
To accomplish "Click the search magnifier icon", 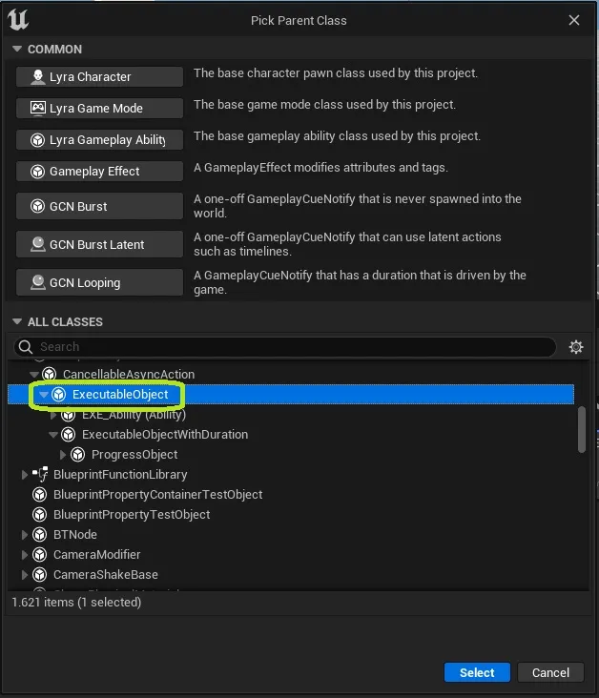I will [x=26, y=347].
